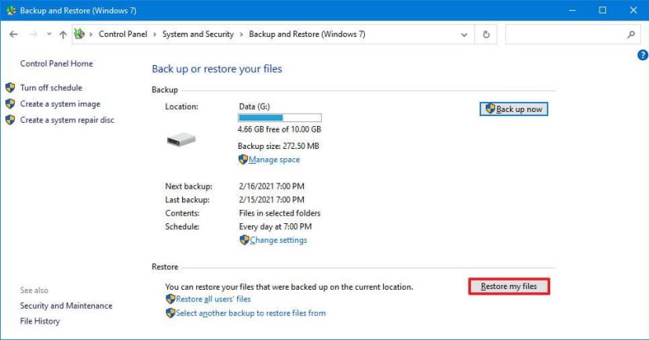Click Last backup value '2/15/2021 7:00 PM'

(x=272, y=200)
